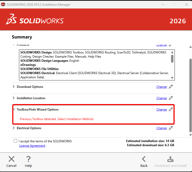Click 'Estimated download size: 6.3 GB' text
192x172 pixels.
click(x=150, y=145)
